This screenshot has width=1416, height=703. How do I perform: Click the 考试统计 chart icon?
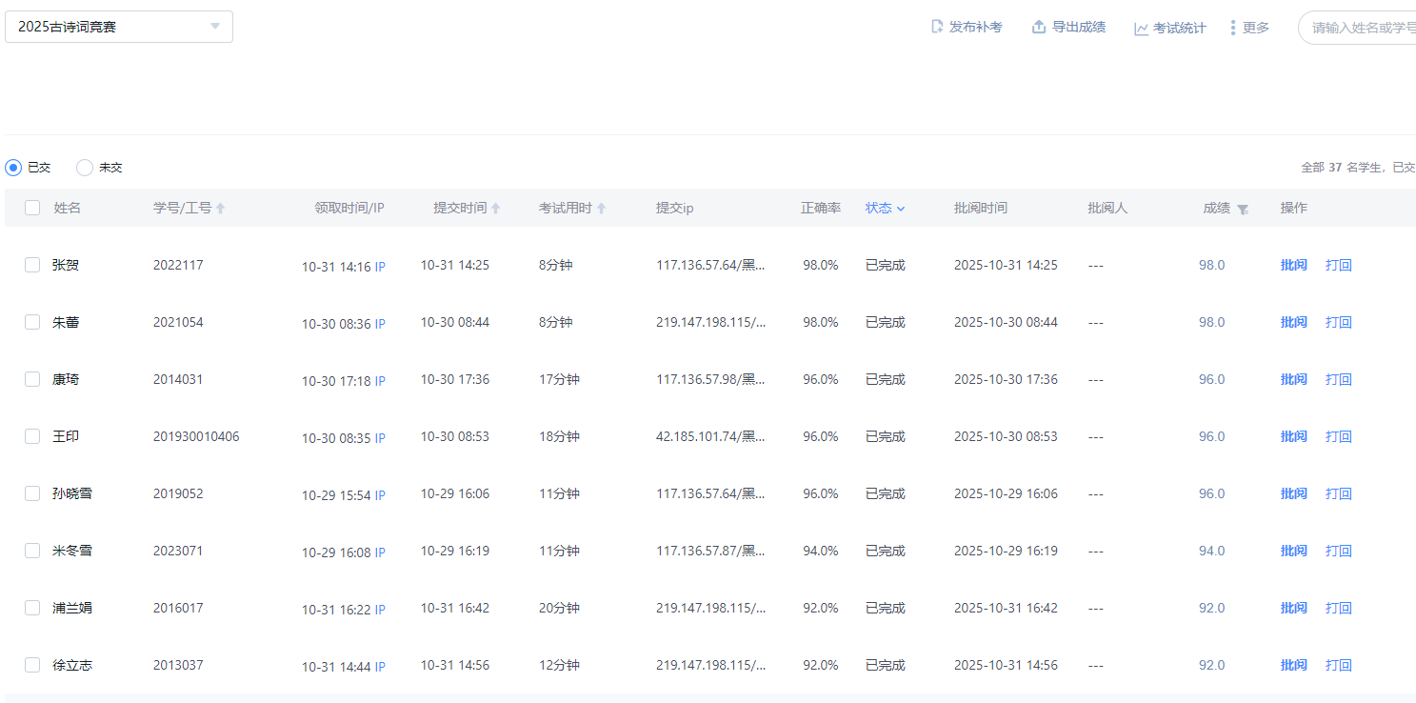tap(1141, 29)
